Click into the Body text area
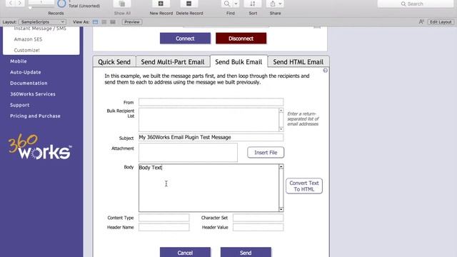The height and width of the screenshot is (257, 457). click(x=209, y=188)
